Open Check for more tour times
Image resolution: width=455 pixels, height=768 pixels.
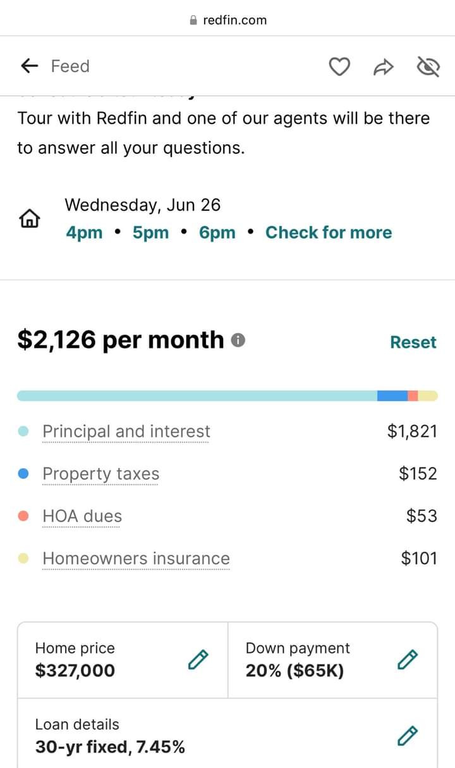click(x=329, y=233)
